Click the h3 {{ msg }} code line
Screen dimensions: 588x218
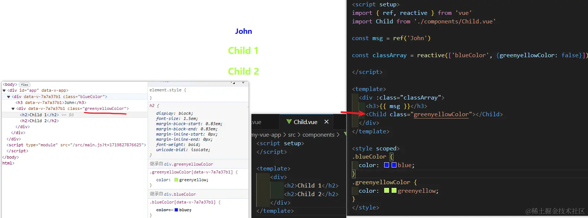tap(396, 106)
